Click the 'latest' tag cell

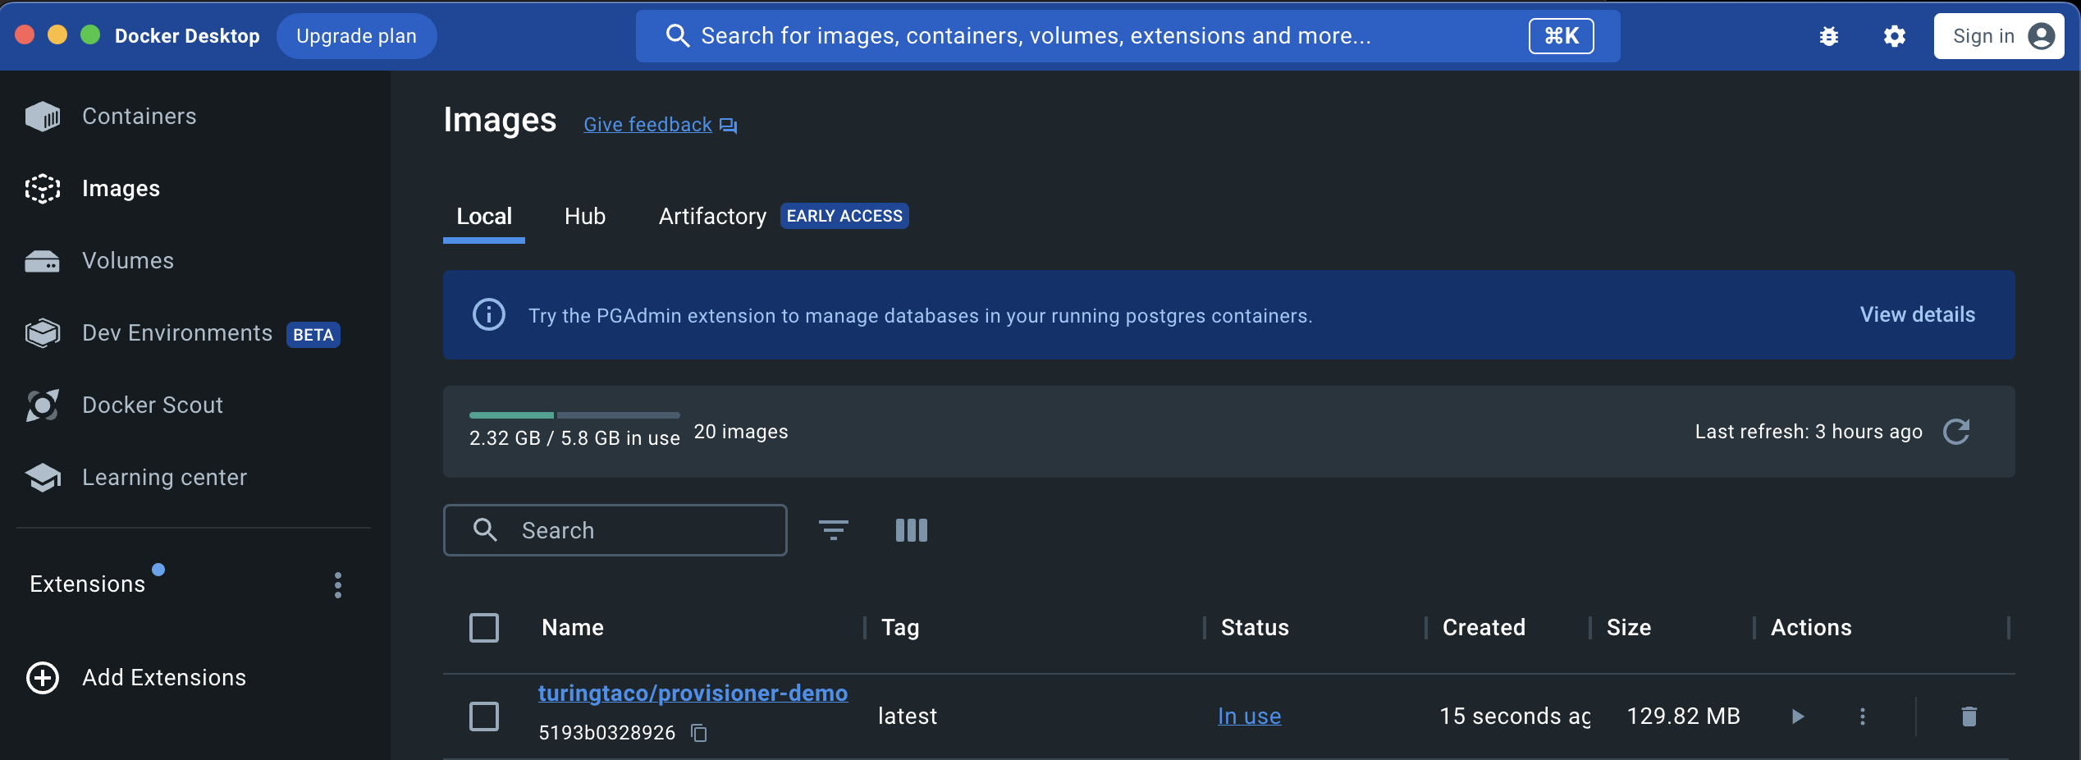click(x=908, y=717)
